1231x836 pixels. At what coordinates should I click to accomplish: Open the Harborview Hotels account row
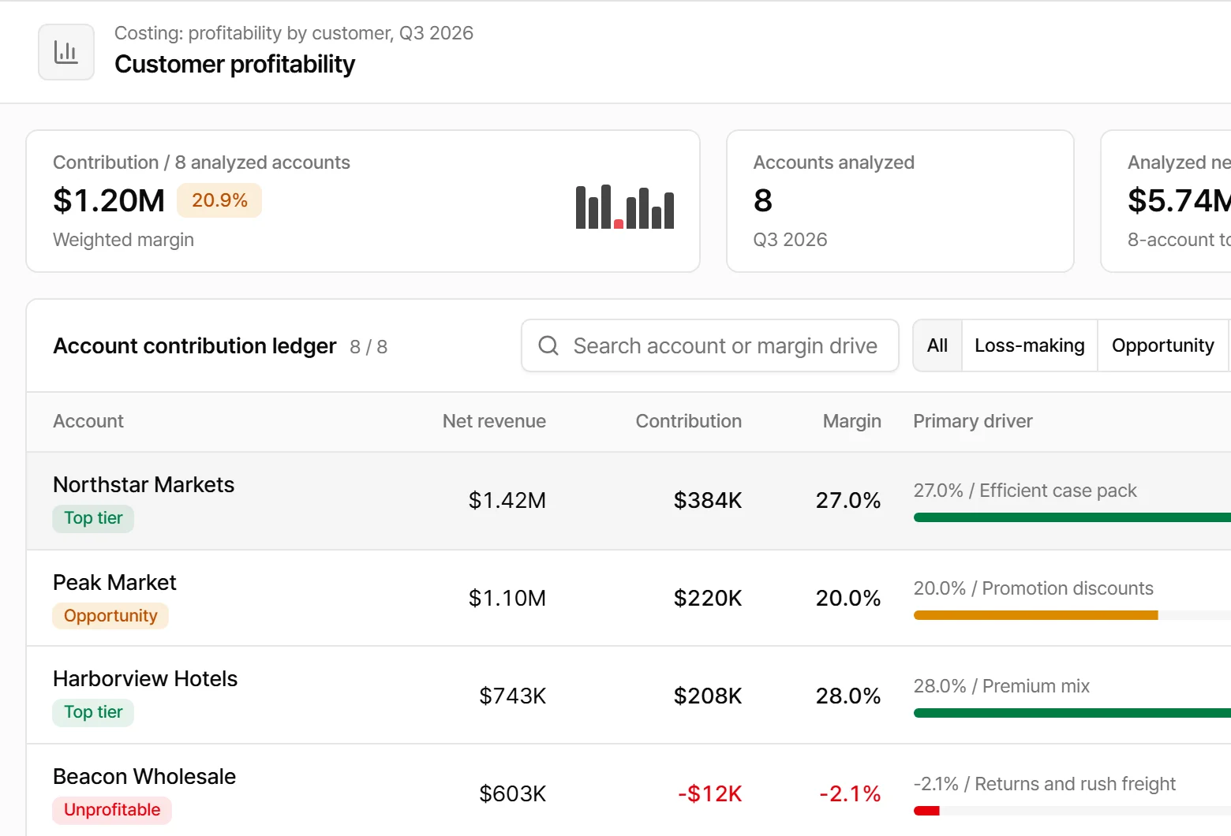(629, 696)
